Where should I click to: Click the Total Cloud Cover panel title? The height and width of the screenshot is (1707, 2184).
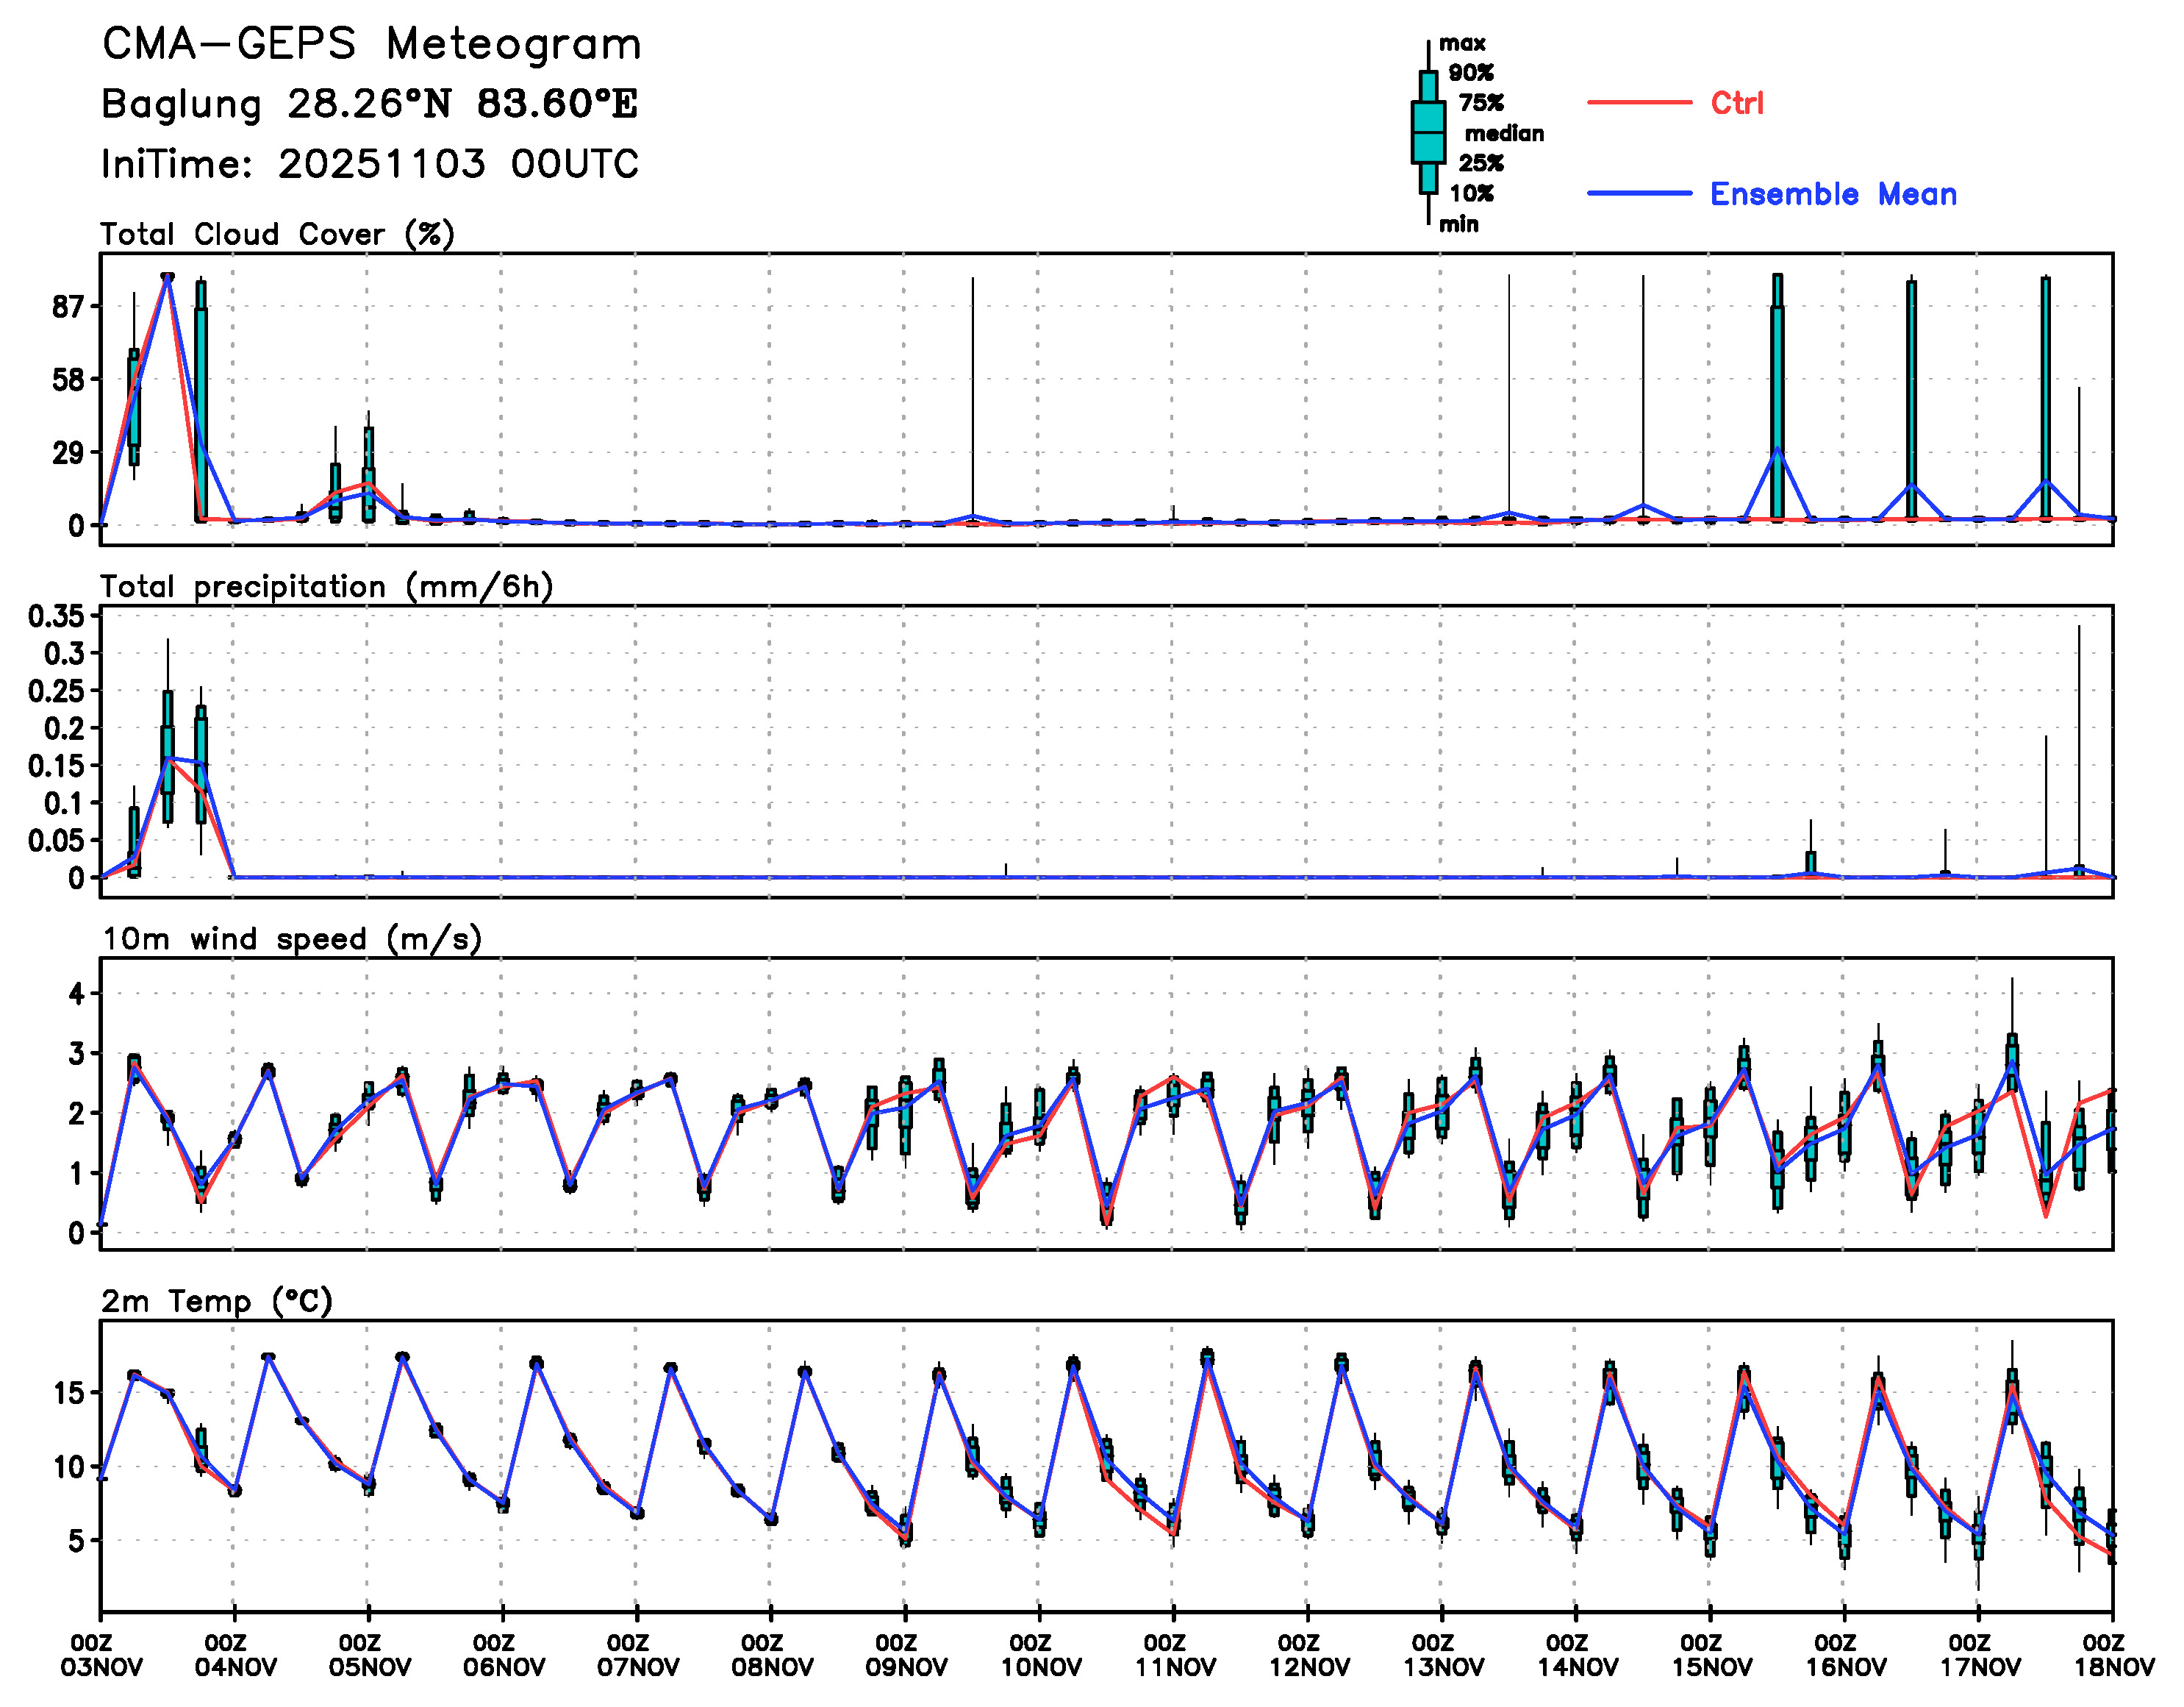[x=277, y=234]
